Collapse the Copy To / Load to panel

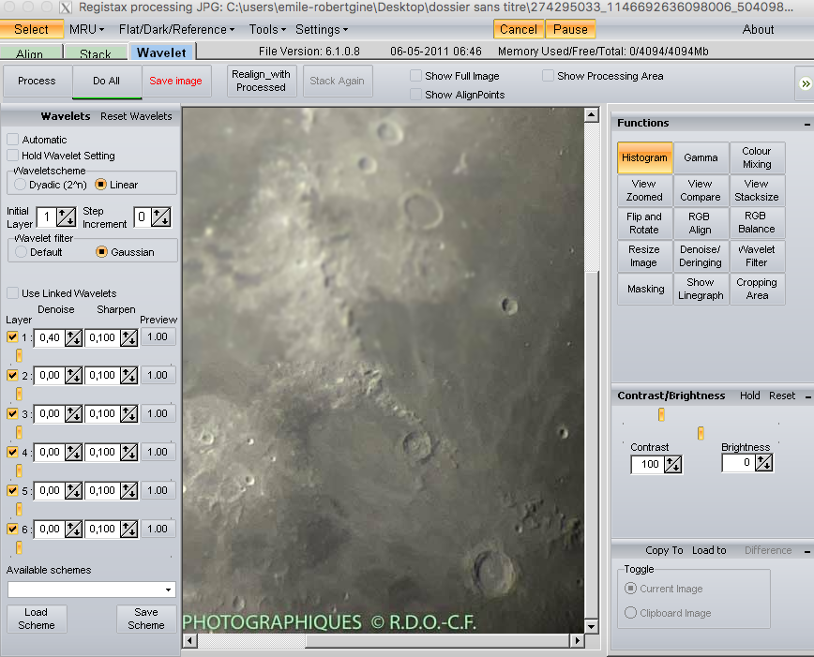[807, 551]
